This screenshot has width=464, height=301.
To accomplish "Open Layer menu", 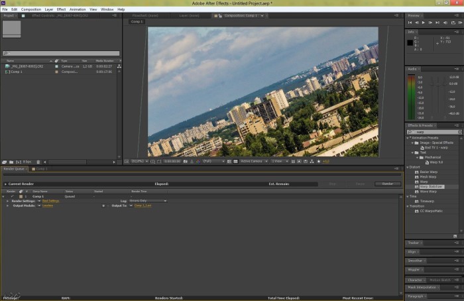I will tap(49, 9).
